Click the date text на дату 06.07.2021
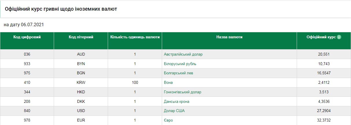Image resolution: width=351 pixels, height=125 pixels. tap(24, 25)
